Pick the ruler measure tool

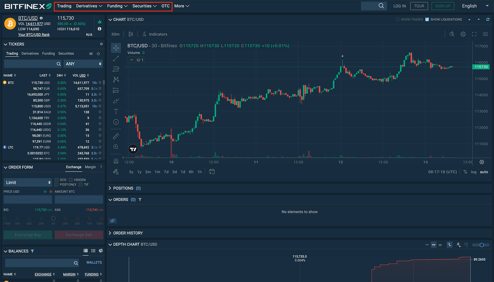pos(116,136)
